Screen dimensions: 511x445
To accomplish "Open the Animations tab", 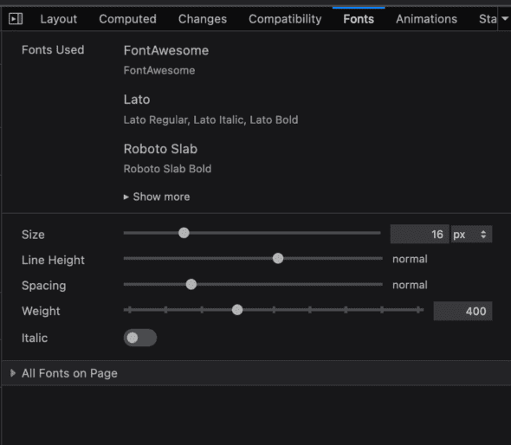I will tap(426, 19).
